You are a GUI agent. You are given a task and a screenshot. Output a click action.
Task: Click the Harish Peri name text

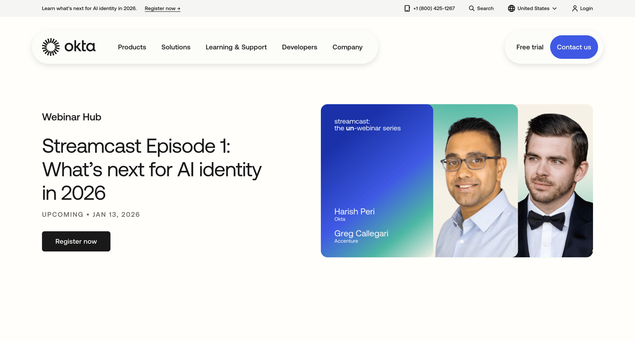pyautogui.click(x=354, y=212)
